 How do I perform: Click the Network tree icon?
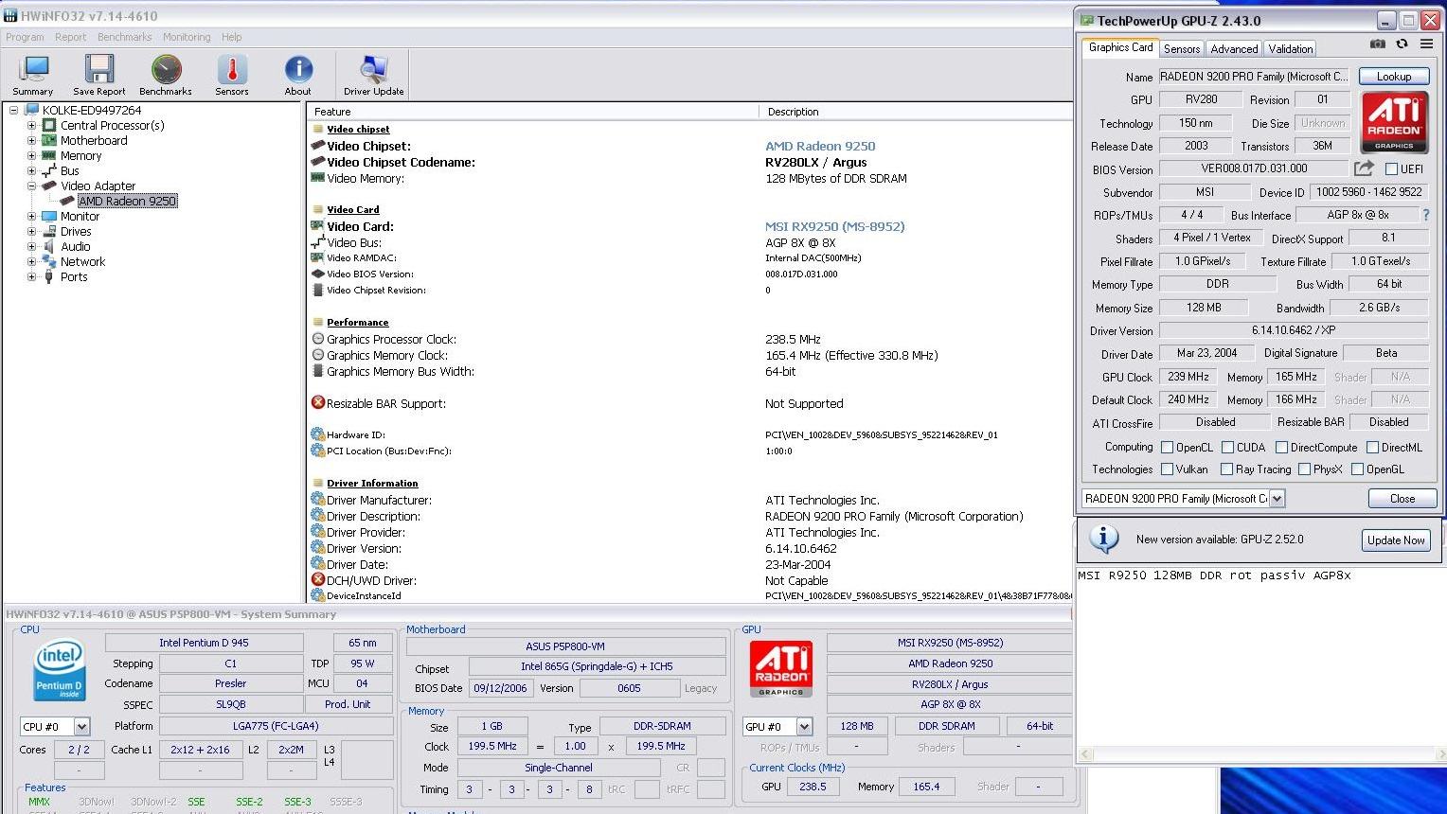point(49,261)
